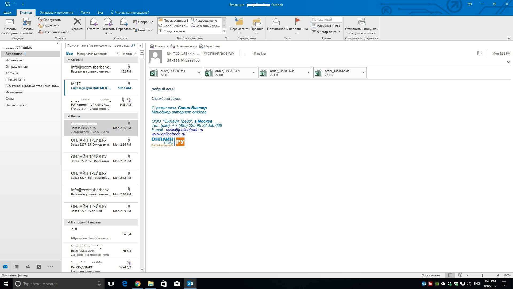This screenshot has width=513, height=289.
Task: Open Microsoft Edge from the taskbar
Action: 125,284
